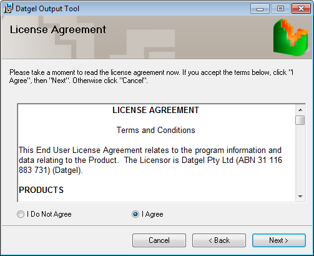314x256 pixels.
Task: Proceed by clicking Next
Action: [279, 240]
